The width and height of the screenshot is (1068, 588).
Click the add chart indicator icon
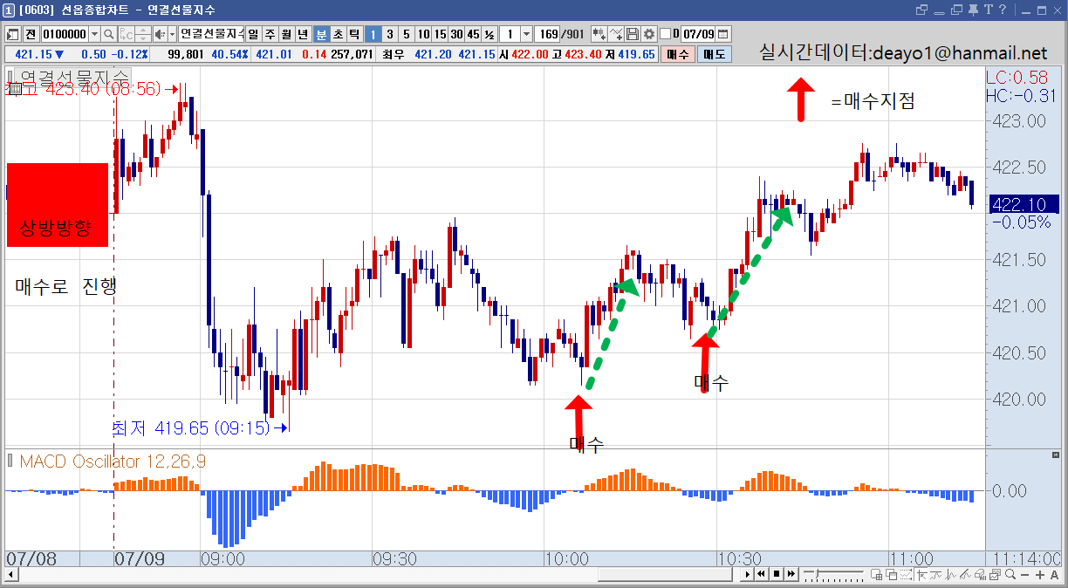click(x=599, y=34)
